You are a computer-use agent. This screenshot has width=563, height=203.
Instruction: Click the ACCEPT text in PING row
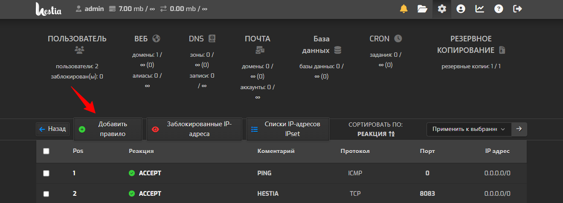150,173
